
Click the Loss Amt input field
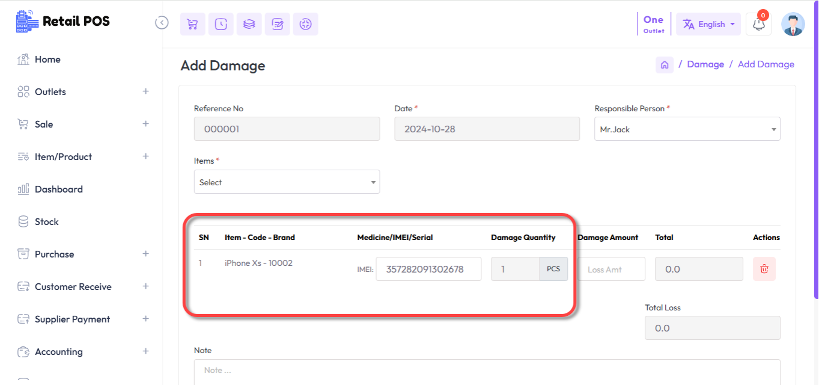click(611, 269)
